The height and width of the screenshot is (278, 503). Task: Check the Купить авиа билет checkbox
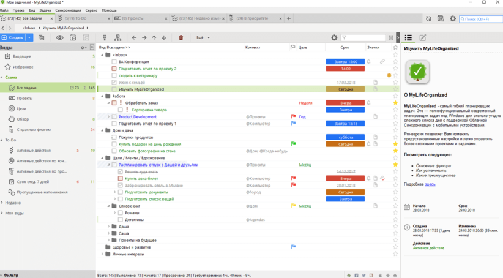(121, 178)
